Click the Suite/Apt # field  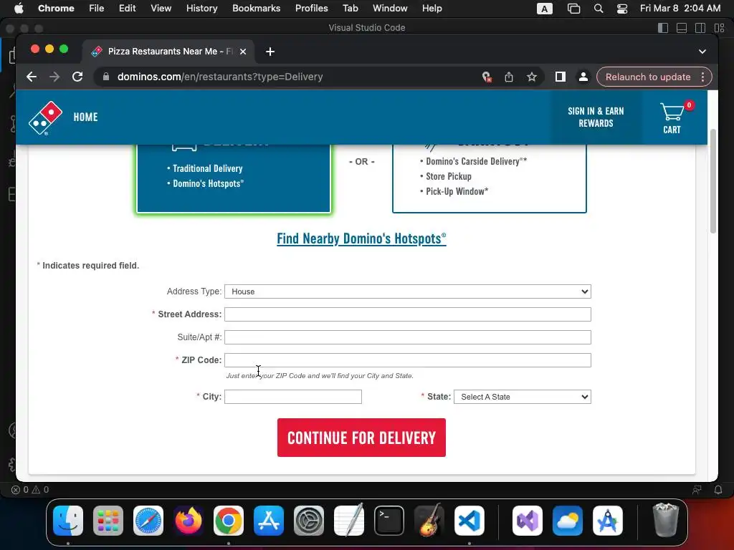408,337
